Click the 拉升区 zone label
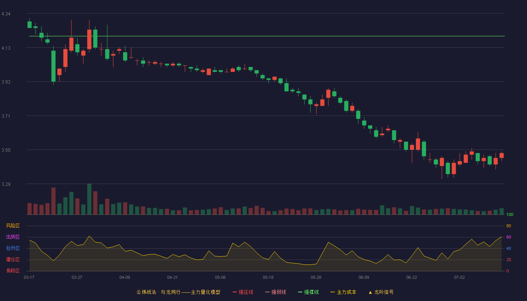 pyautogui.click(x=13, y=248)
